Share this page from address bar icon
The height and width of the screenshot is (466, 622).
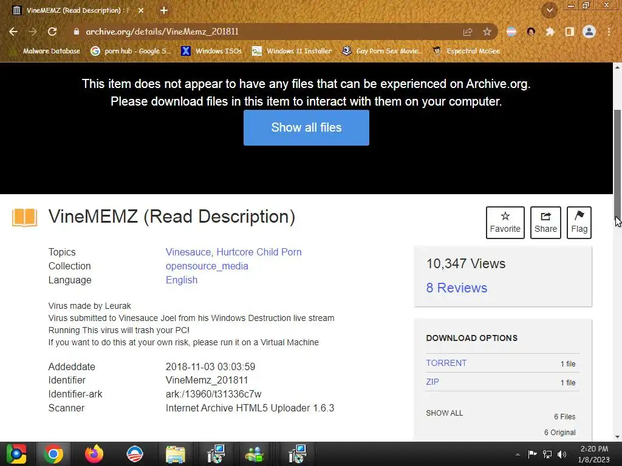468,32
